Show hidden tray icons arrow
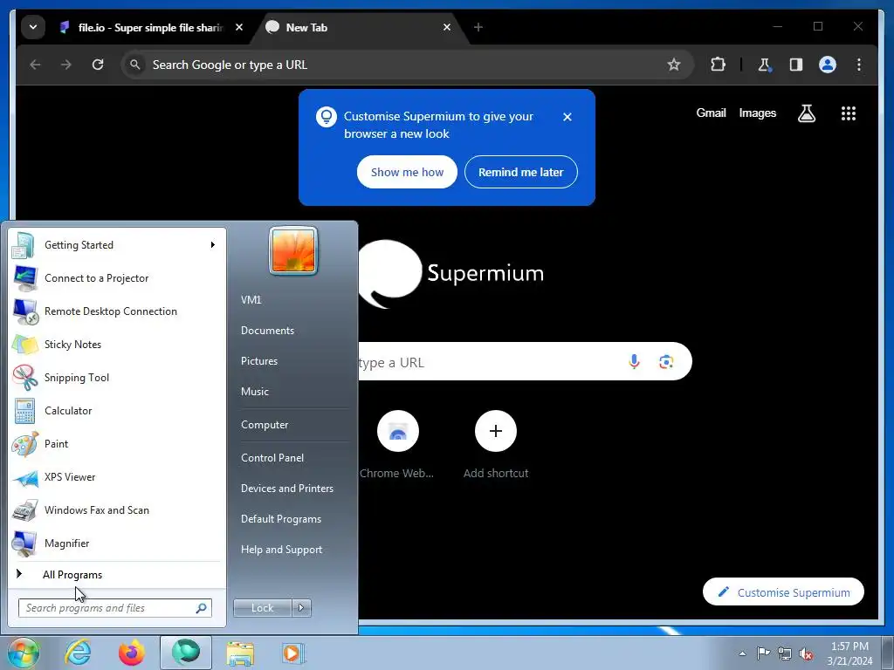The image size is (894, 670). pyautogui.click(x=742, y=653)
